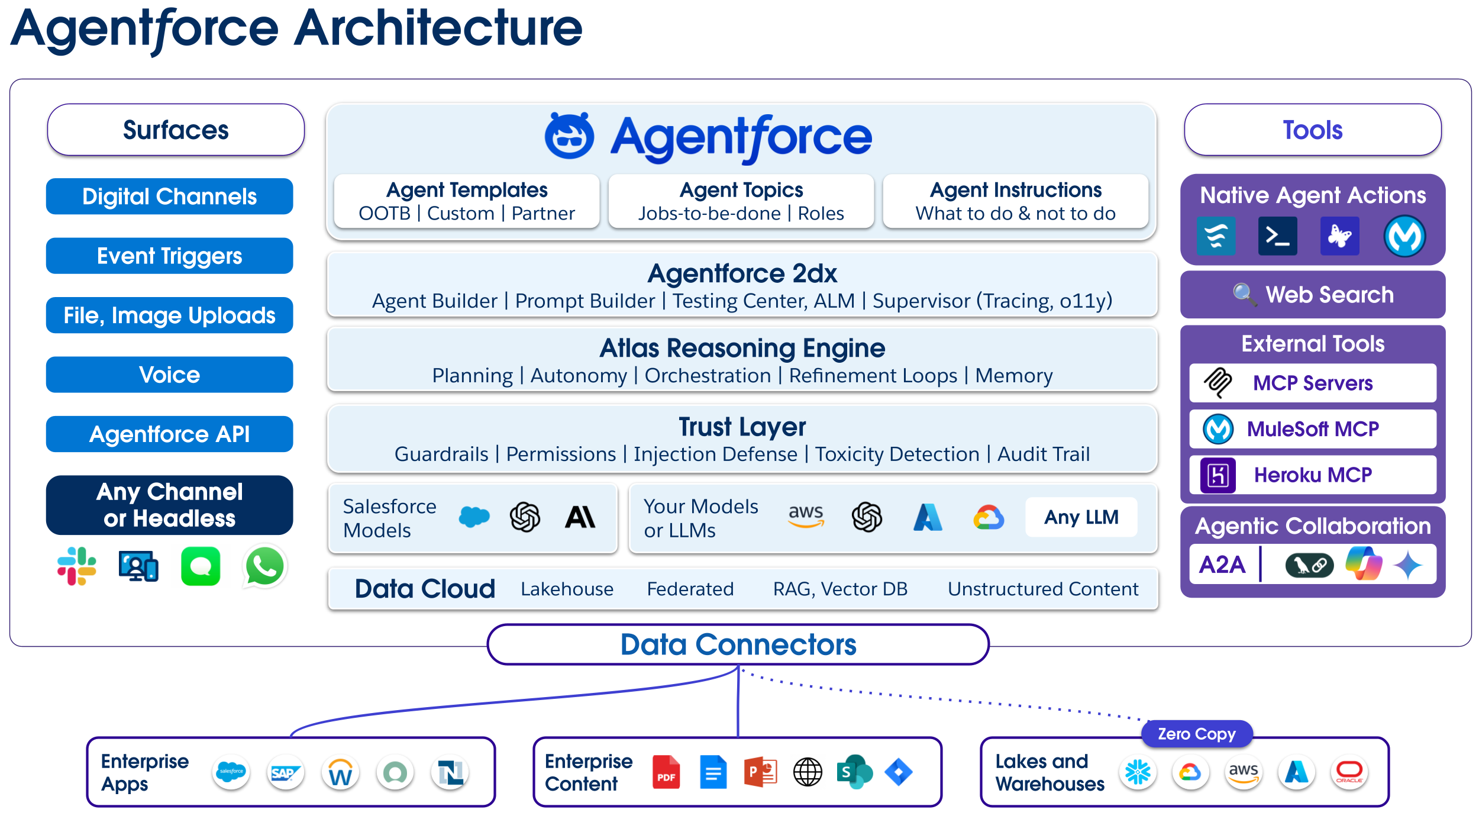Click the MCP Servers entry

(1312, 383)
